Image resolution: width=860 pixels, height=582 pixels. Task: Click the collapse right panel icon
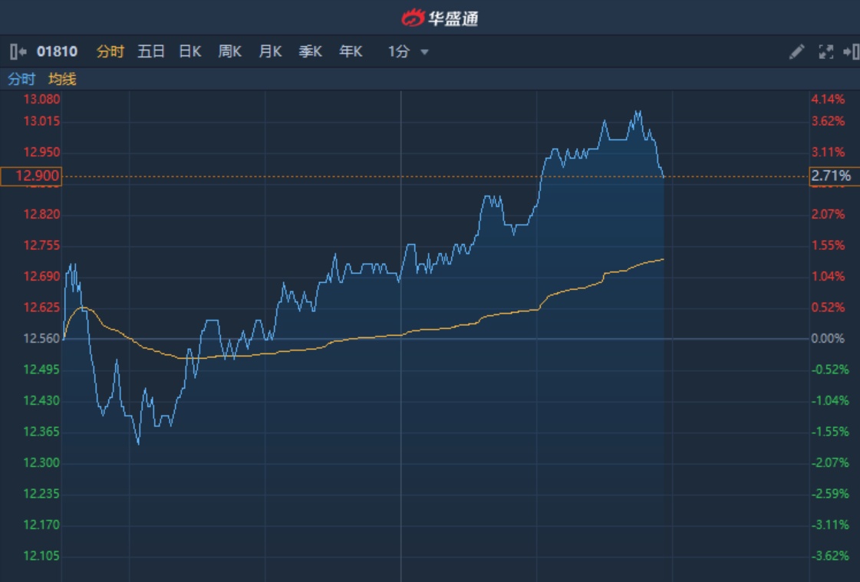point(850,52)
